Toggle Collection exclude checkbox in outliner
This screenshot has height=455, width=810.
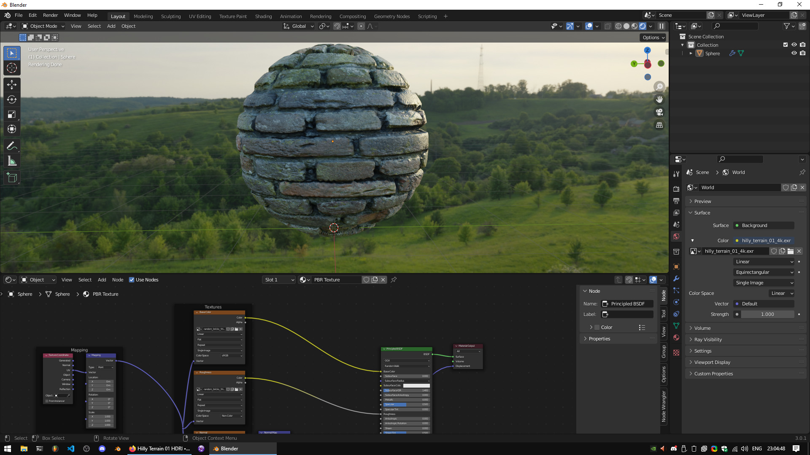tap(786, 45)
